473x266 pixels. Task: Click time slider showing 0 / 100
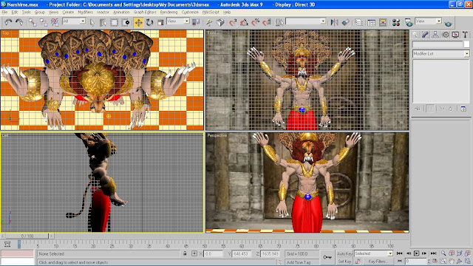pos(27,236)
